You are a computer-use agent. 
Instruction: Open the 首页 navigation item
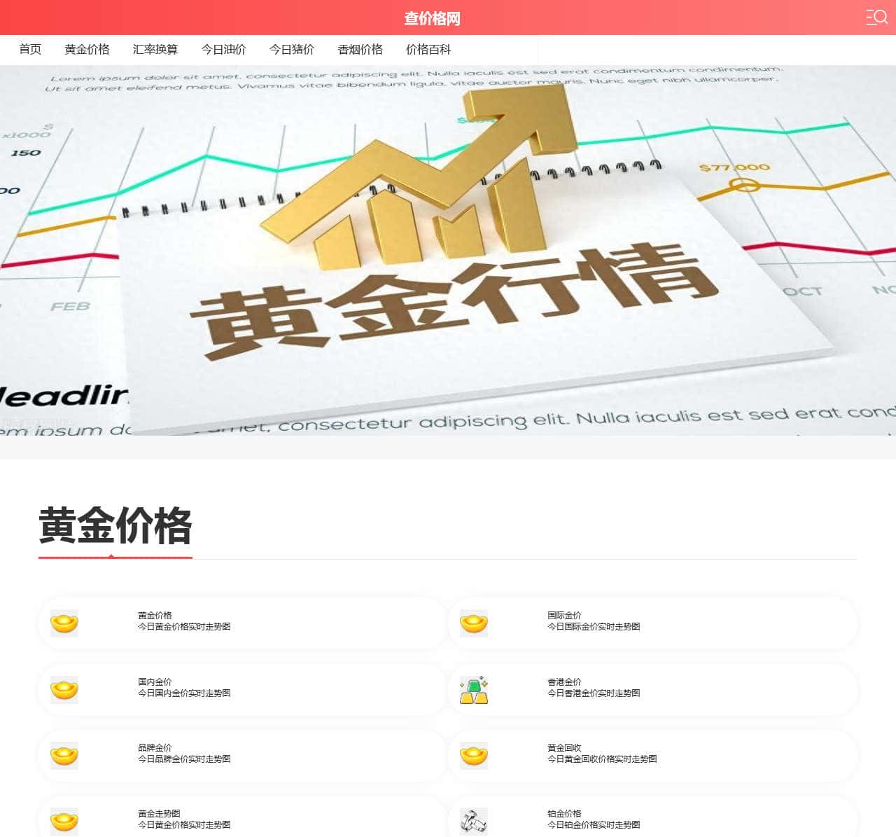30,49
